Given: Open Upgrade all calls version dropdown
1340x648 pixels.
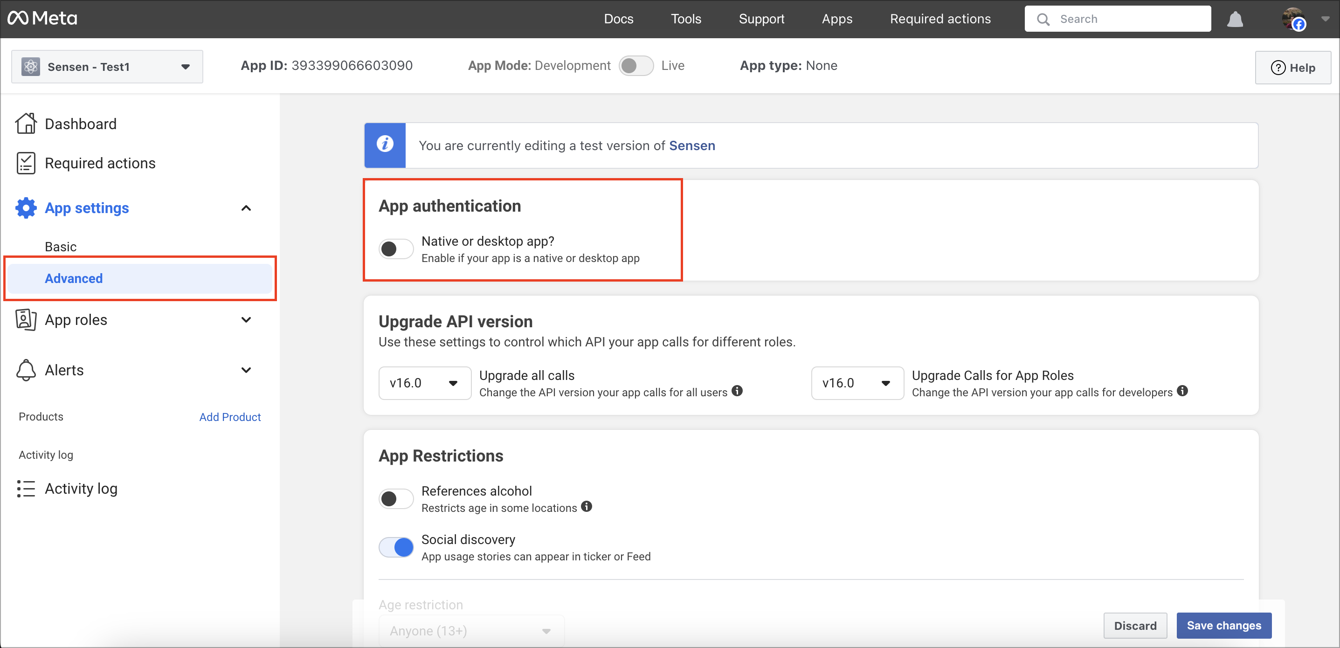Looking at the screenshot, I should click(425, 383).
